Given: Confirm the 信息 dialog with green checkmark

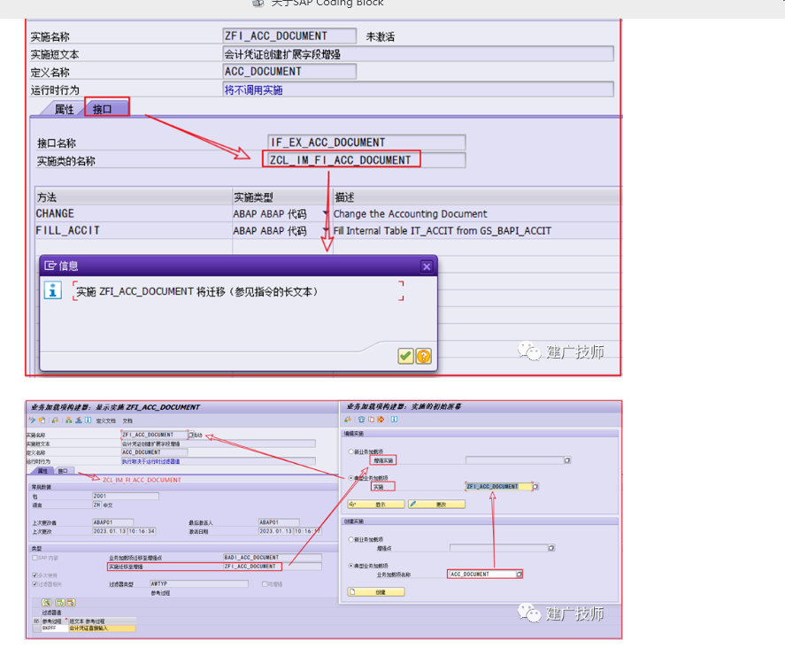Looking at the screenshot, I should 405,356.
